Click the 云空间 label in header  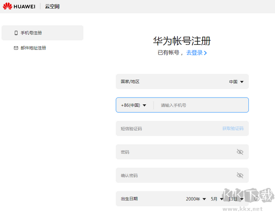[52, 6]
